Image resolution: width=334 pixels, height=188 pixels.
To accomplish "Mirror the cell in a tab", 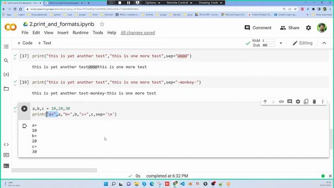I will click(306, 102).
